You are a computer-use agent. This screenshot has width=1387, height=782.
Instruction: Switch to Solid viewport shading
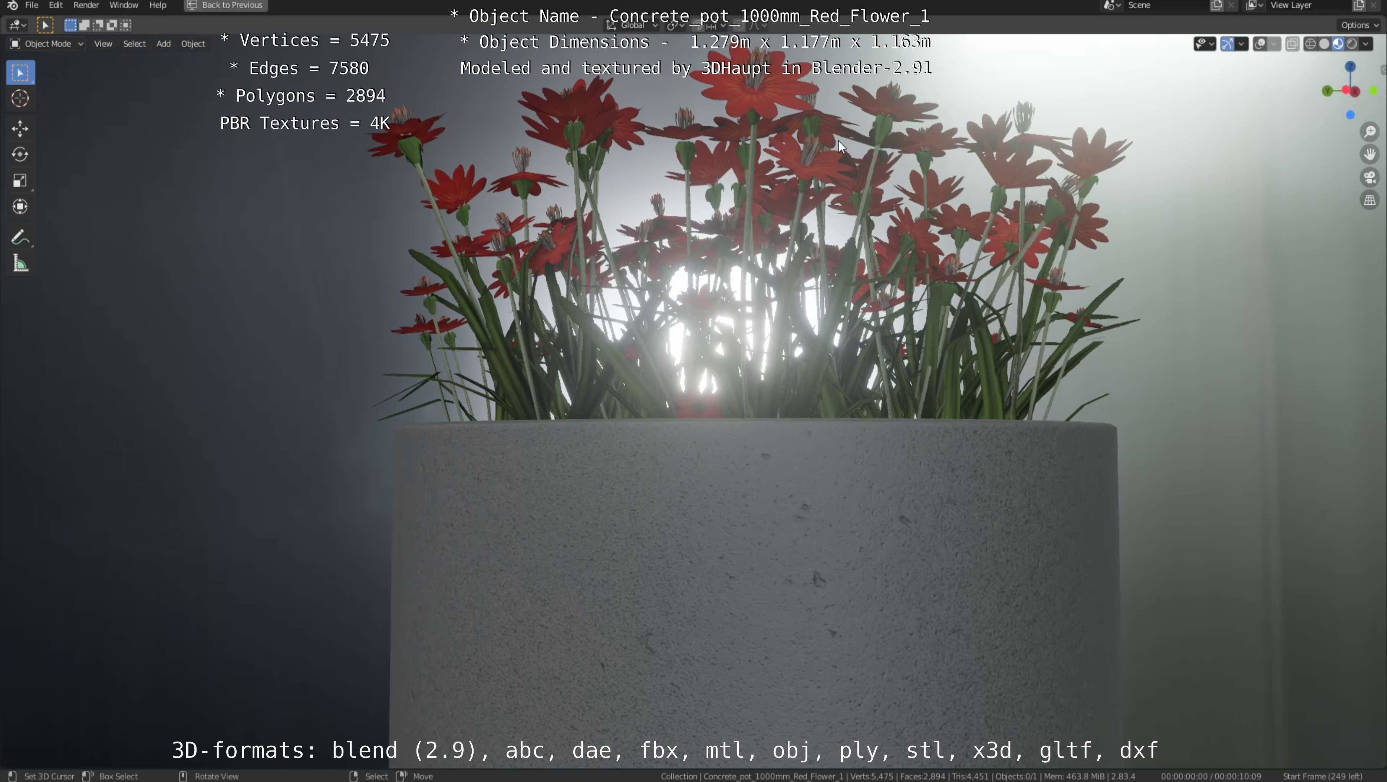pyautogui.click(x=1325, y=44)
